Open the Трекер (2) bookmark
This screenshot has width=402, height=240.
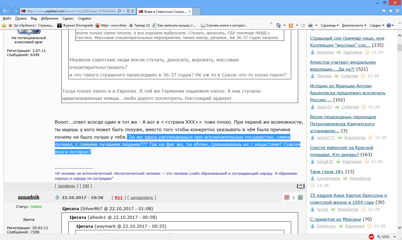click(x=139, y=25)
